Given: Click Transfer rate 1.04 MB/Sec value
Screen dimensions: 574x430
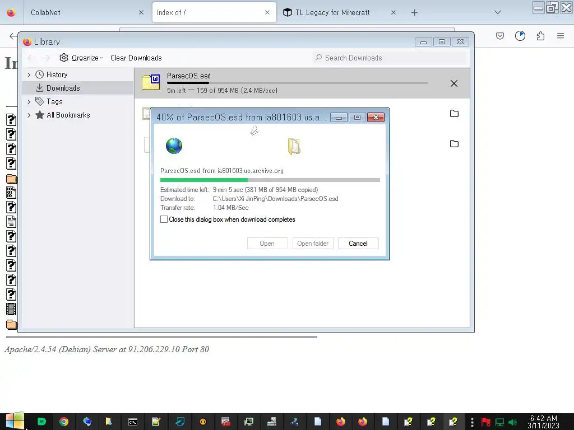Looking at the screenshot, I should point(230,208).
